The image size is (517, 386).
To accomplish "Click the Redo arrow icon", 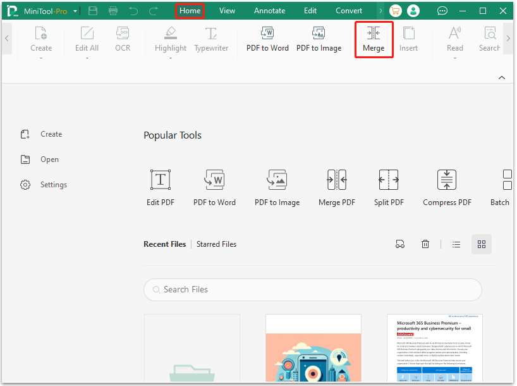I will [x=154, y=11].
